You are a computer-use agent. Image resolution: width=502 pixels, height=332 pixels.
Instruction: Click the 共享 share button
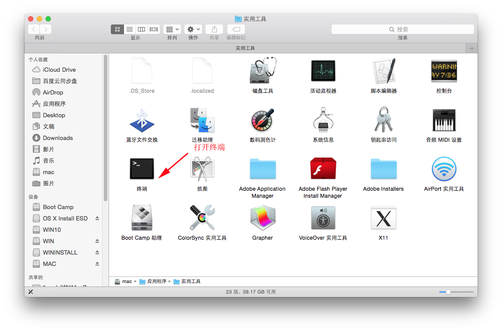coord(214,29)
